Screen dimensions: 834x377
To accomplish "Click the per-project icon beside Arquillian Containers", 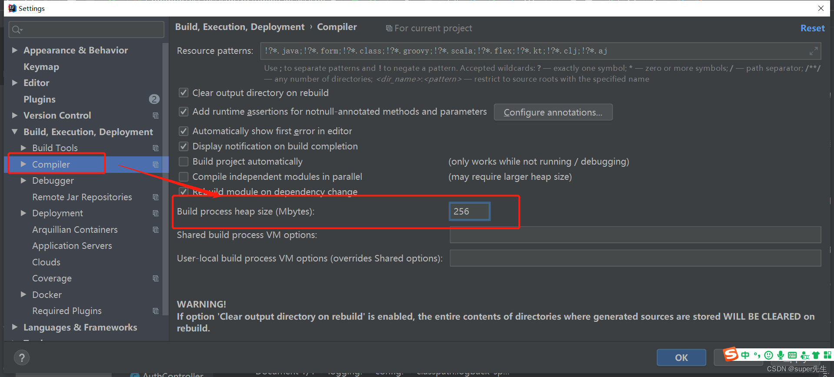I will [156, 230].
